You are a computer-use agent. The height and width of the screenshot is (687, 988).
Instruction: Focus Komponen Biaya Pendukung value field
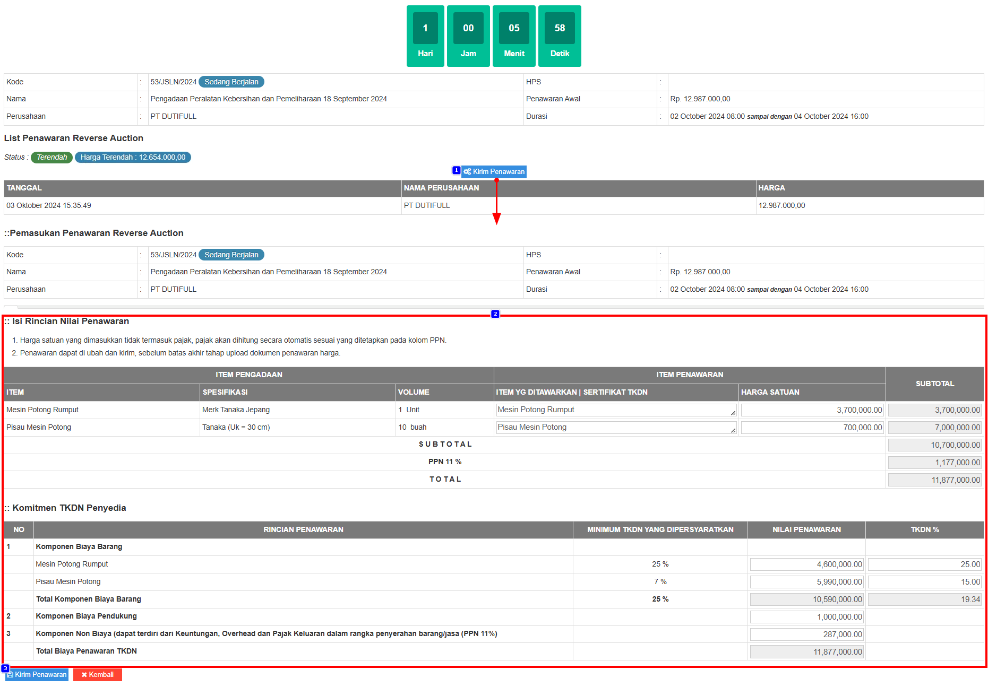click(x=806, y=617)
